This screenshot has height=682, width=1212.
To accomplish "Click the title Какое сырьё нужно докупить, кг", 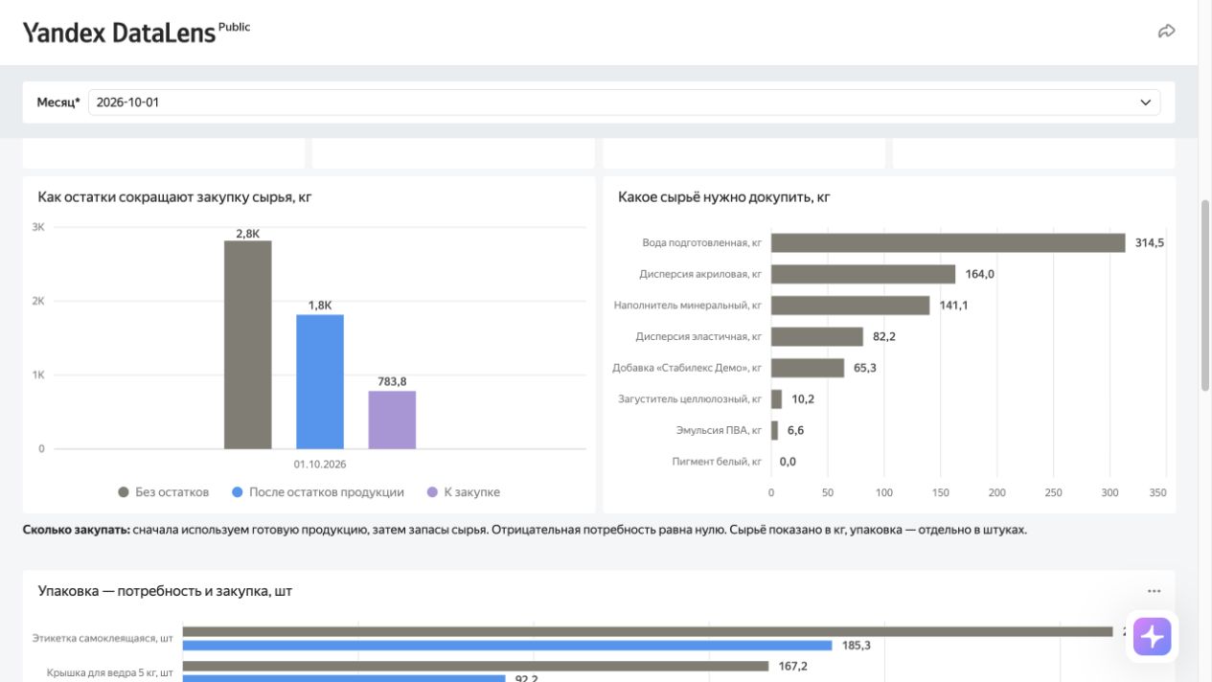I will click(x=724, y=197).
